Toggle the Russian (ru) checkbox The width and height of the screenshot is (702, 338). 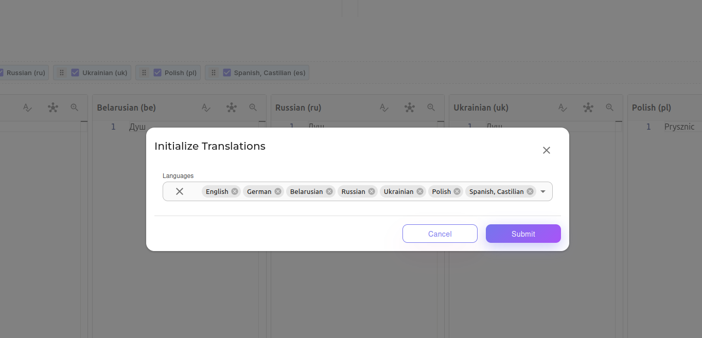click(2, 73)
